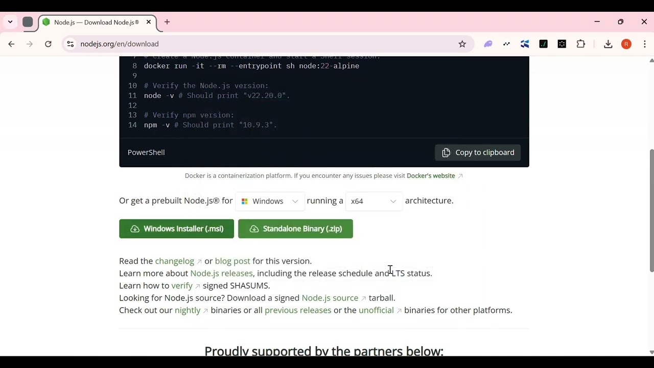Screen dimensions: 654x368
Task: Open the Node.js source tarball link
Action: pyautogui.click(x=330, y=298)
